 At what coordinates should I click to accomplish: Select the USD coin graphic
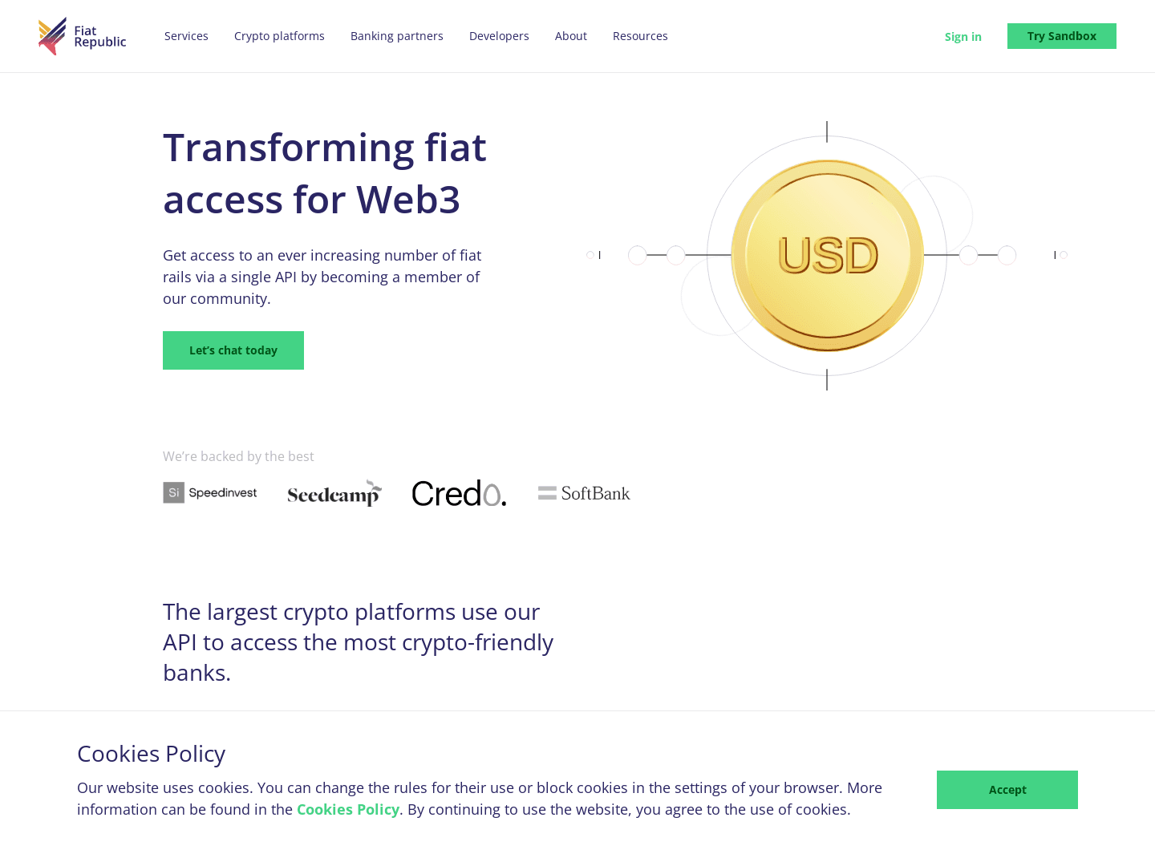coord(827,255)
